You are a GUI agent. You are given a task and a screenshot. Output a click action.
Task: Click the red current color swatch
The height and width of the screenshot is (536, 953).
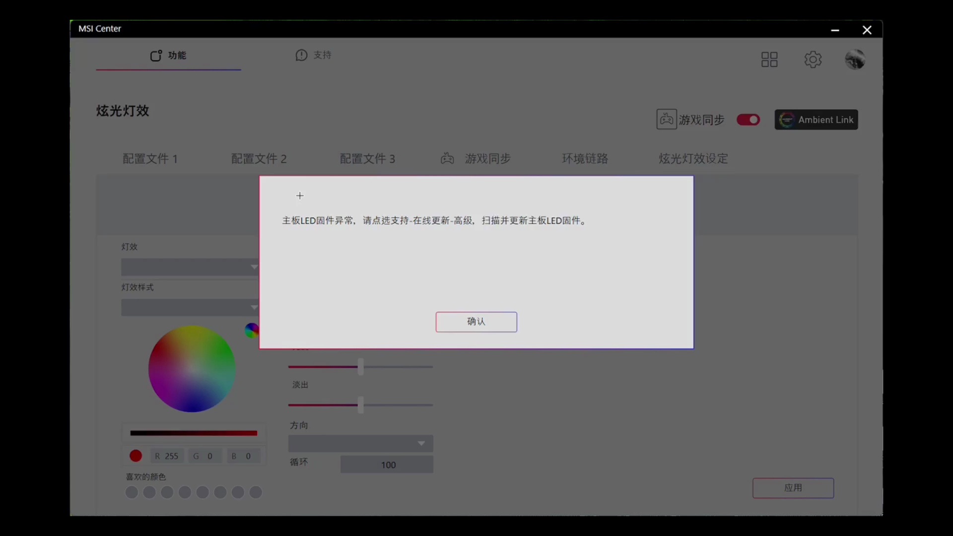pyautogui.click(x=136, y=456)
